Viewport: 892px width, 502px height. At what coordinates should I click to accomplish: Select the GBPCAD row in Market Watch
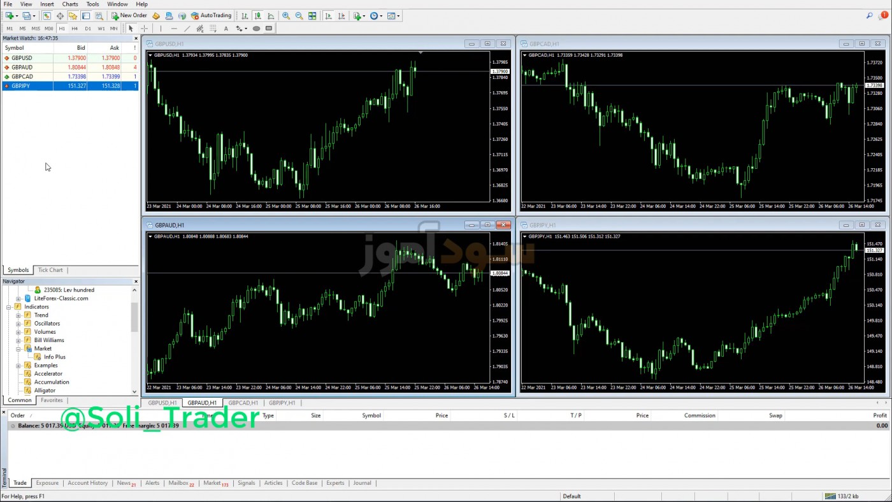tap(70, 76)
